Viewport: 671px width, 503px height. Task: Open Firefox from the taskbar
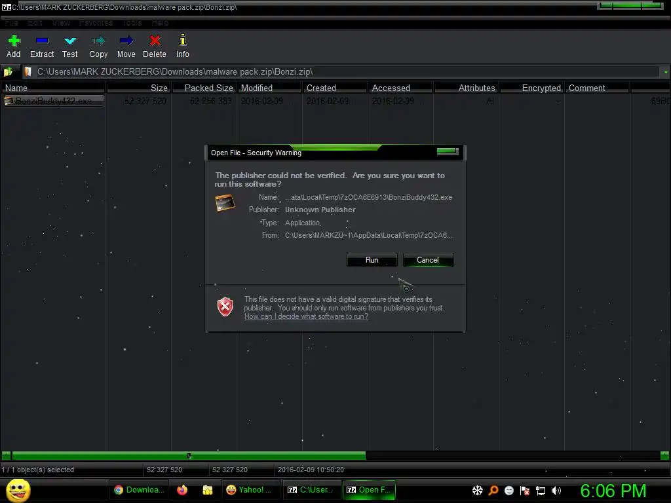click(x=182, y=490)
